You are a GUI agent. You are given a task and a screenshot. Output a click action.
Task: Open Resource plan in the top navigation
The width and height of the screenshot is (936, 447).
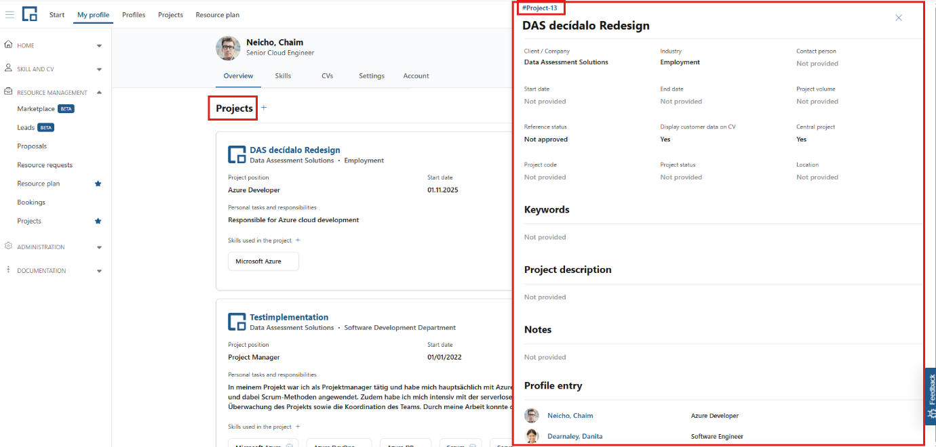click(217, 15)
